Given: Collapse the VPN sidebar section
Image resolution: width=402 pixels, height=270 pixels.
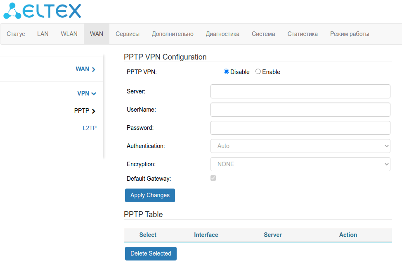Looking at the screenshot, I should (94, 94).
